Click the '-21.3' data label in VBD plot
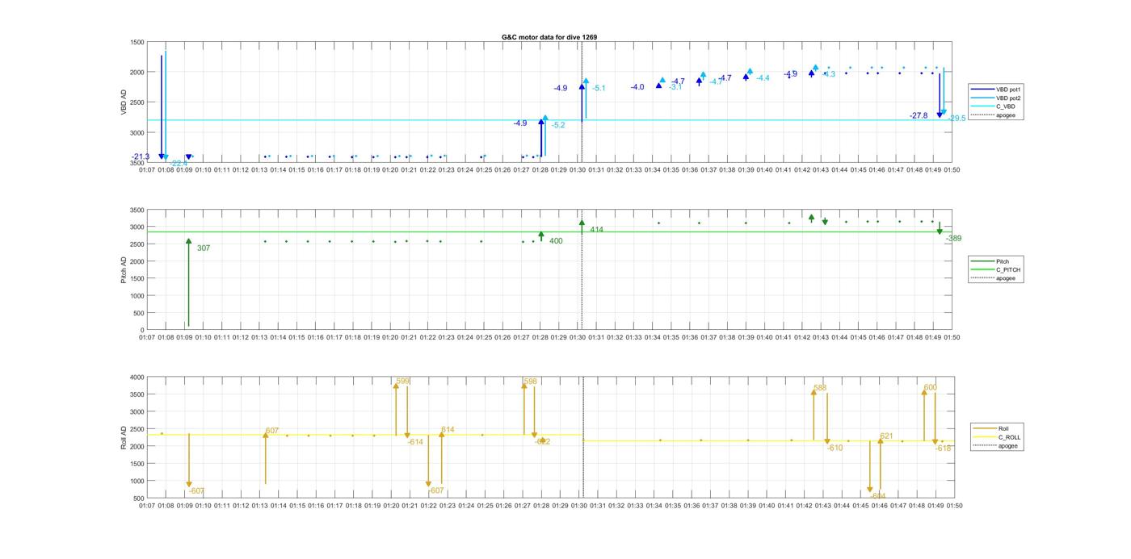 click(141, 156)
